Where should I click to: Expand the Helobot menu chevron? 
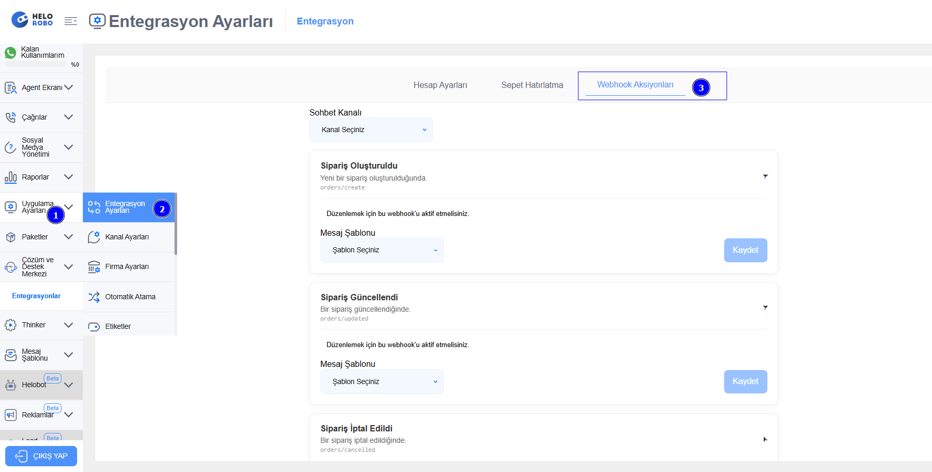(68, 385)
